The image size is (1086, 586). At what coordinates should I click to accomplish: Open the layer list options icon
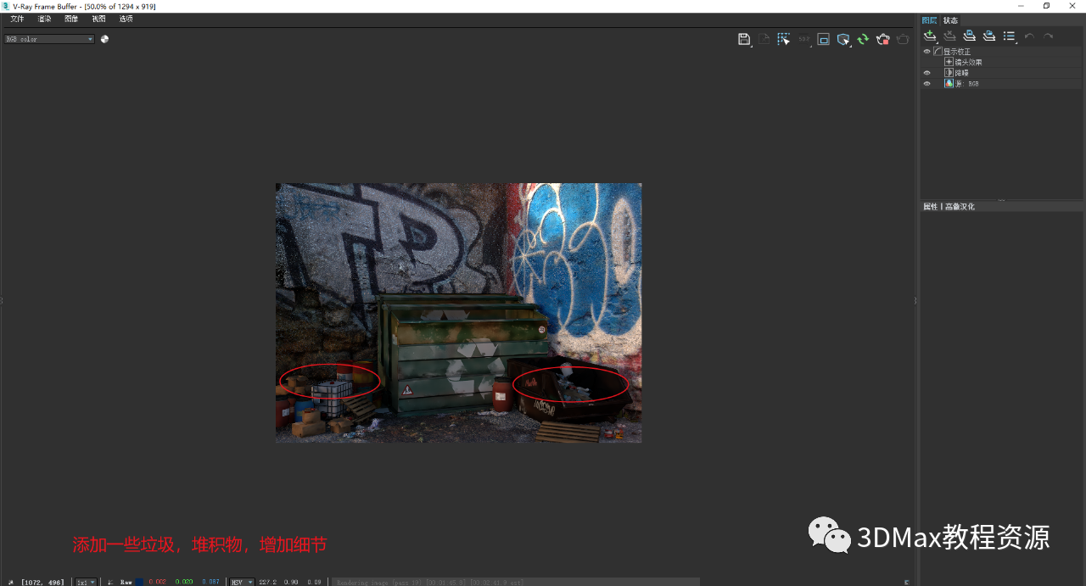1009,36
